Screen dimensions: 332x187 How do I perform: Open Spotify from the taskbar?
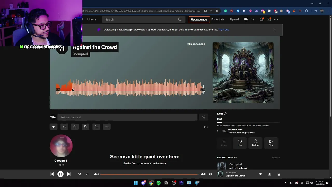(158, 183)
